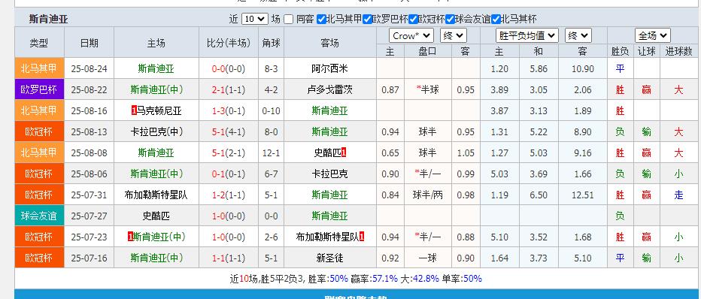
Task: Click 史酷匹 home team in 25-07-27 row
Action: point(156,216)
